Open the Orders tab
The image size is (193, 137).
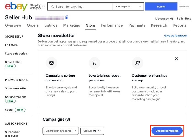coord(33,25)
